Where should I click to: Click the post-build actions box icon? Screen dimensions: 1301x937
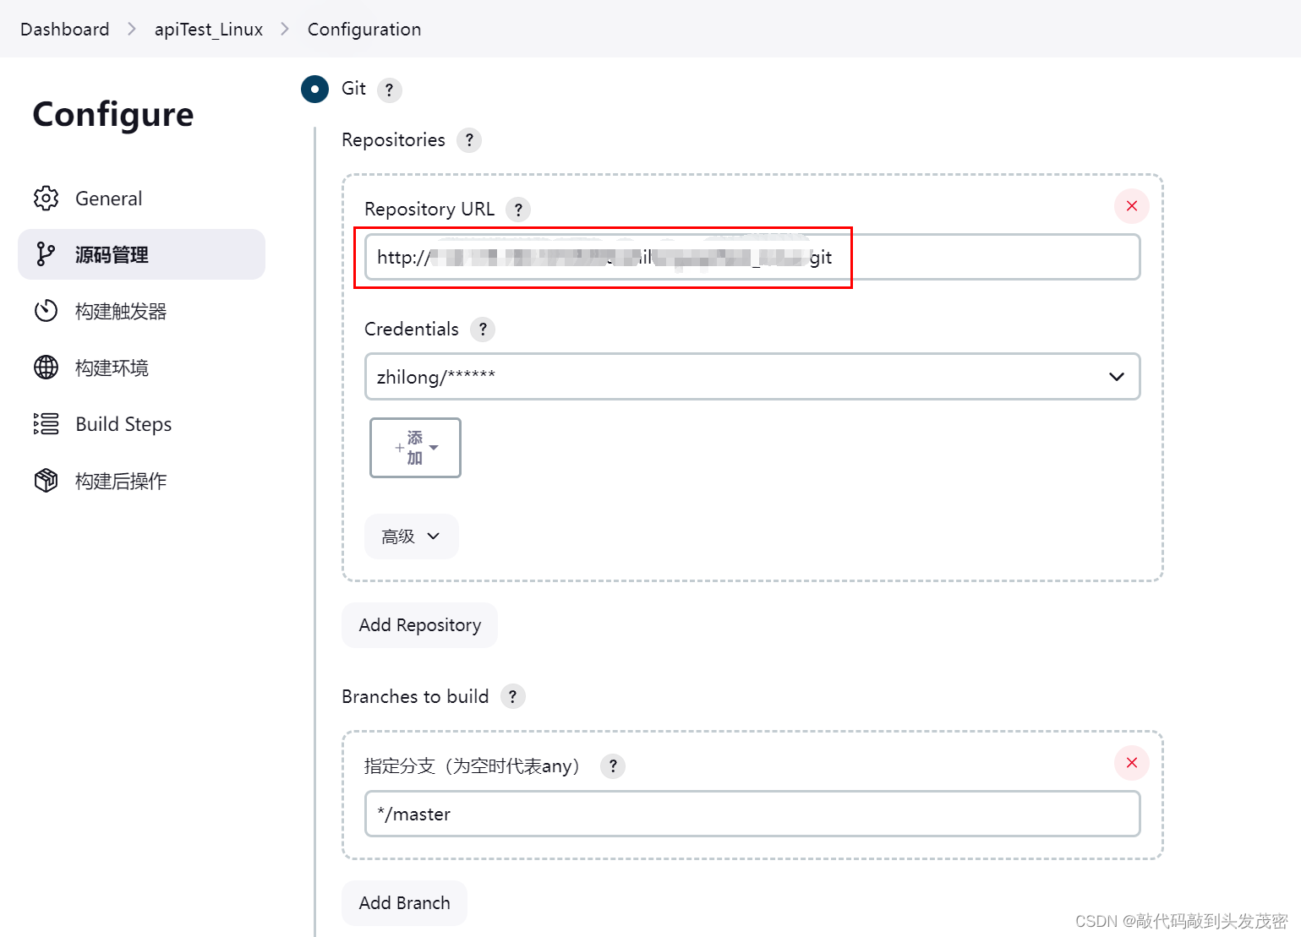tap(46, 481)
